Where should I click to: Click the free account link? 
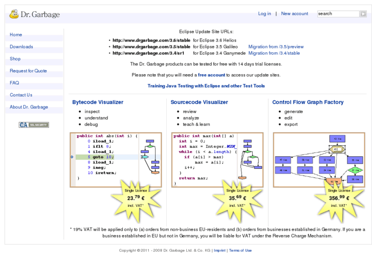coord(211,75)
